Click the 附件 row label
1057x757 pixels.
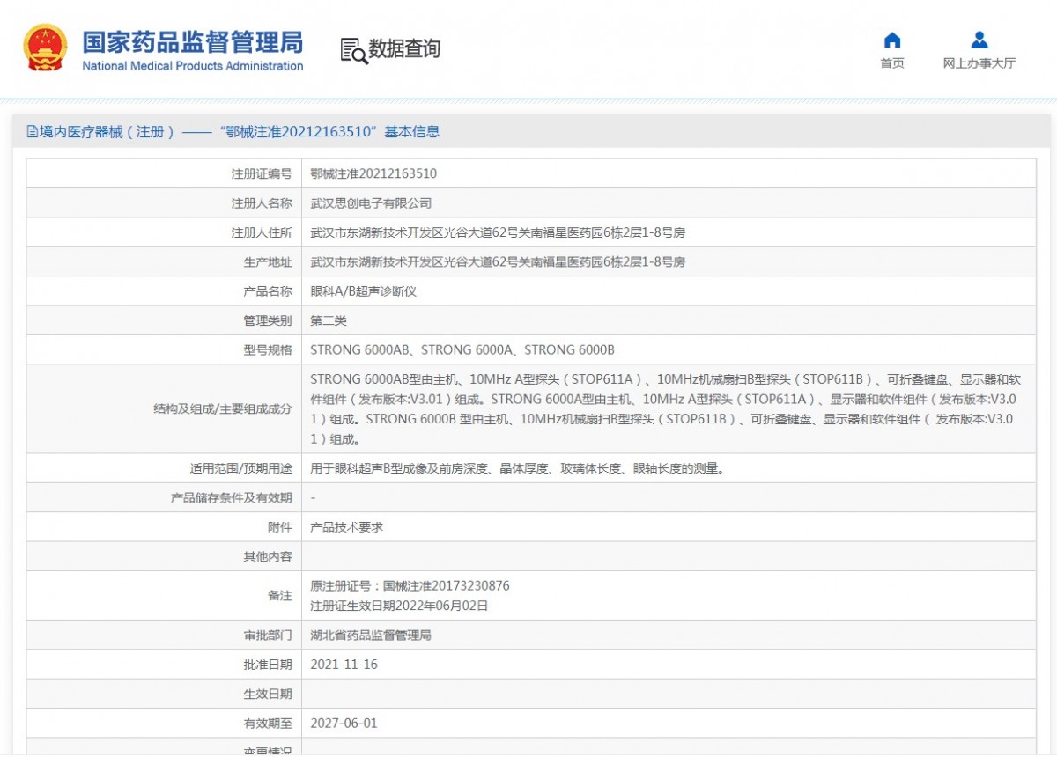280,527
